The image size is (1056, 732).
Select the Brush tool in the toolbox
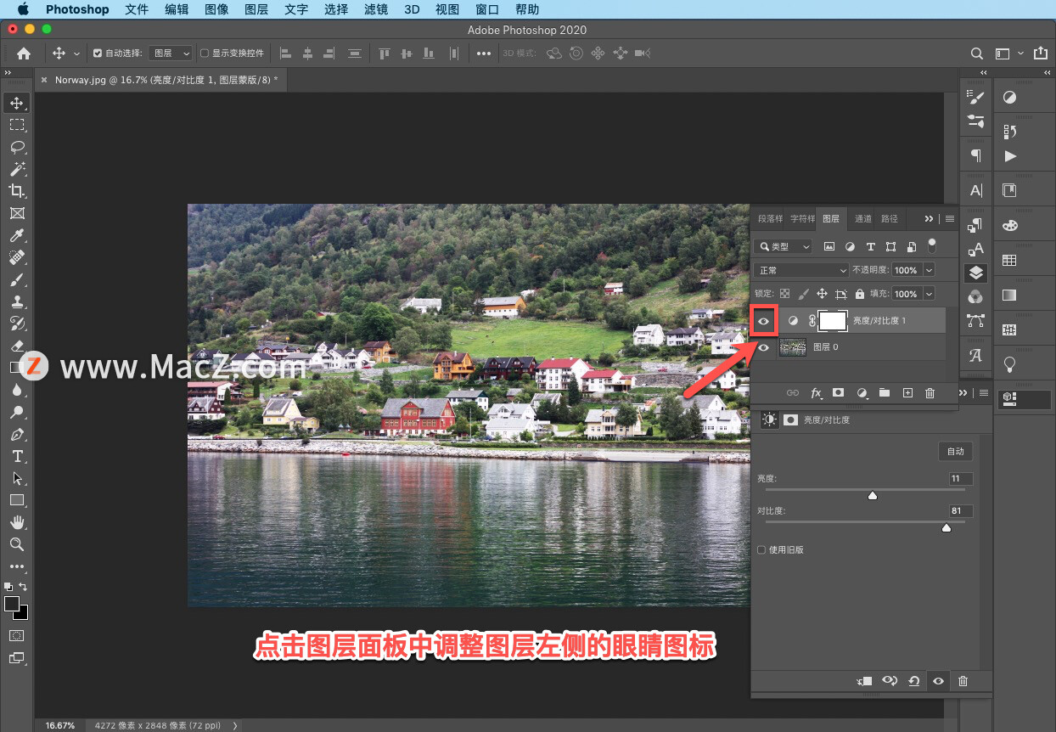pos(17,279)
